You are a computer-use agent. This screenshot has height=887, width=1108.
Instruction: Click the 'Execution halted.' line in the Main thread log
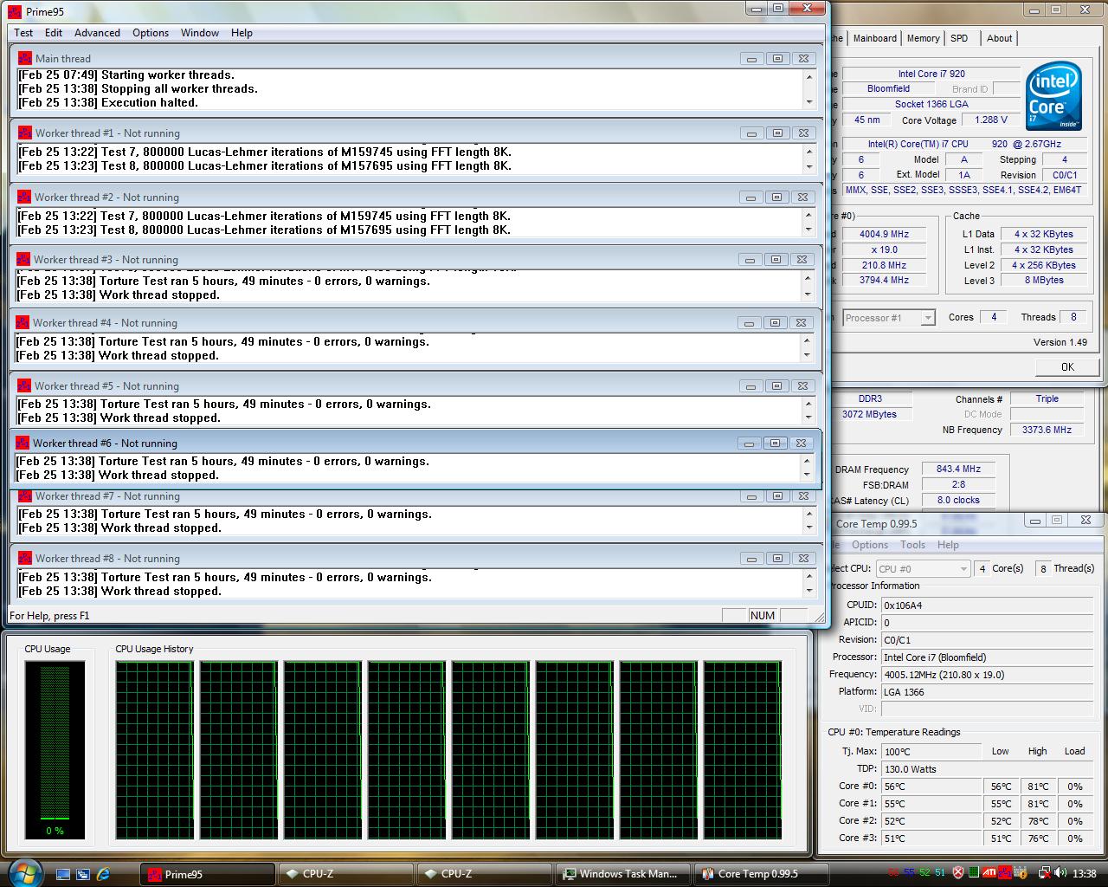pyautogui.click(x=107, y=102)
